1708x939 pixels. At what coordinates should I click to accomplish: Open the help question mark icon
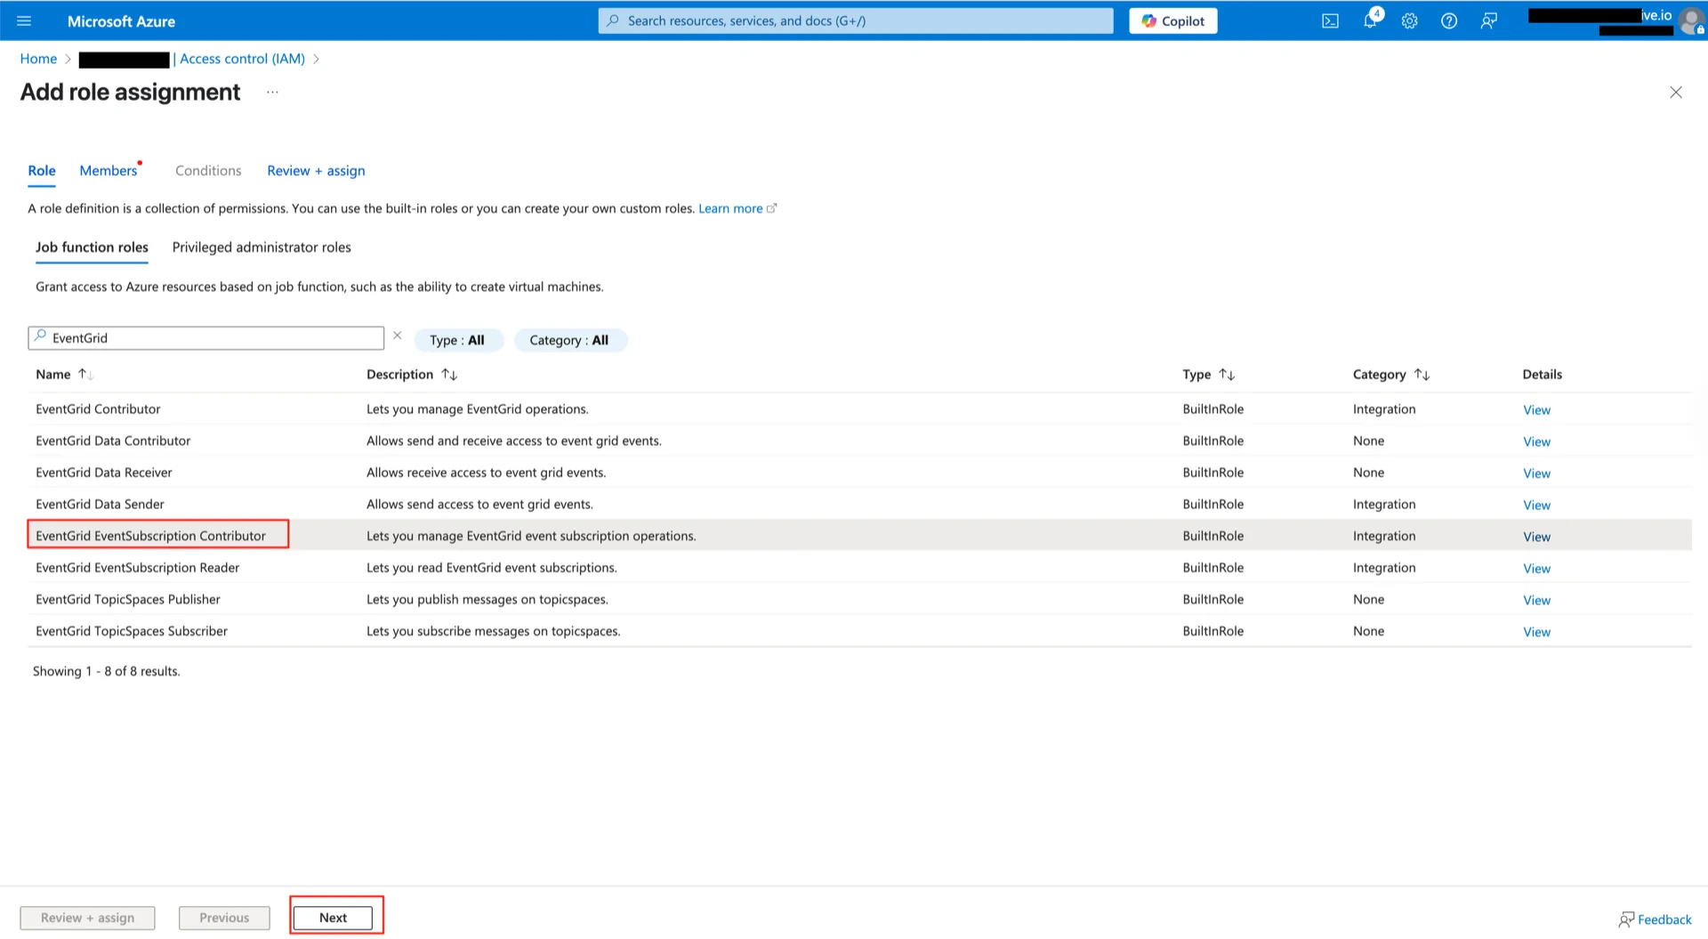tap(1449, 20)
